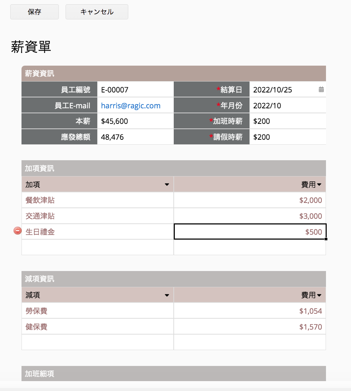Image resolution: width=351 pixels, height=391 pixels.
Task: Select the $1,570 fee cell
Action: click(250, 327)
